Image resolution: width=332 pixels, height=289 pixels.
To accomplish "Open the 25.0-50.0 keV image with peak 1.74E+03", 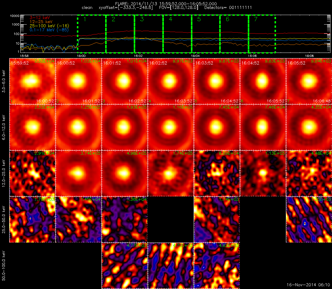I will (x=217, y=220).
